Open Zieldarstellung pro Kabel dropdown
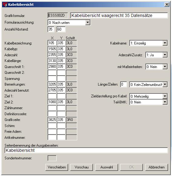The width and height of the screenshot is (172, 176). coord(165,96)
